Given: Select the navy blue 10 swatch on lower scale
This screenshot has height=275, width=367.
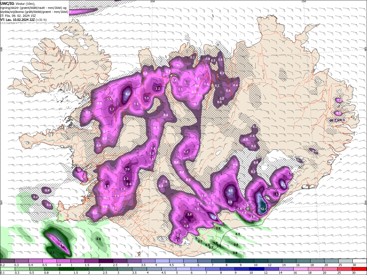Looking at the screenshot, I should tap(257, 269).
